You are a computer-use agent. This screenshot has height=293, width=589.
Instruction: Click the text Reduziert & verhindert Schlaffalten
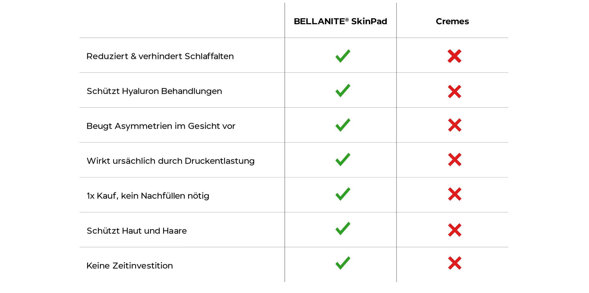click(x=160, y=56)
